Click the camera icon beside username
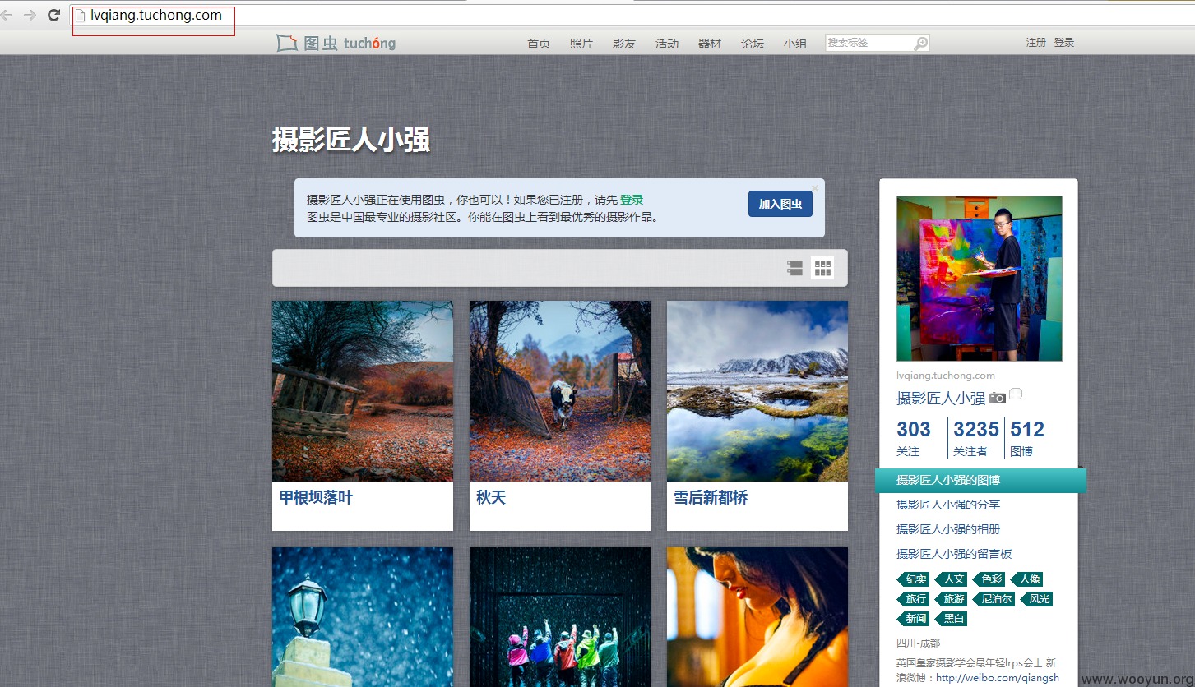This screenshot has width=1195, height=687. (998, 398)
